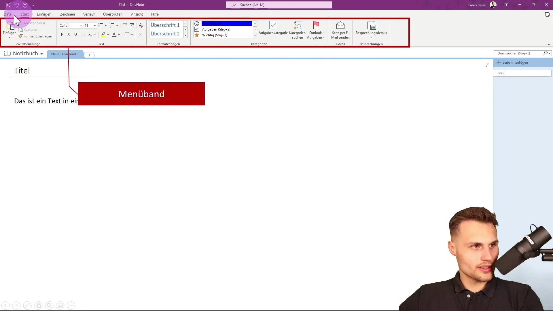553x311 pixels.
Task: Open Besprechungsdetails menu
Action: (x=371, y=30)
